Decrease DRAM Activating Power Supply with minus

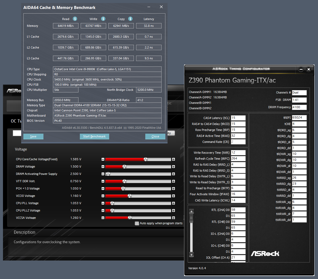(103, 174)
